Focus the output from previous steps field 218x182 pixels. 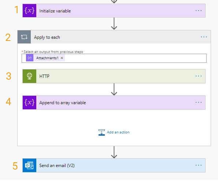tap(114, 58)
